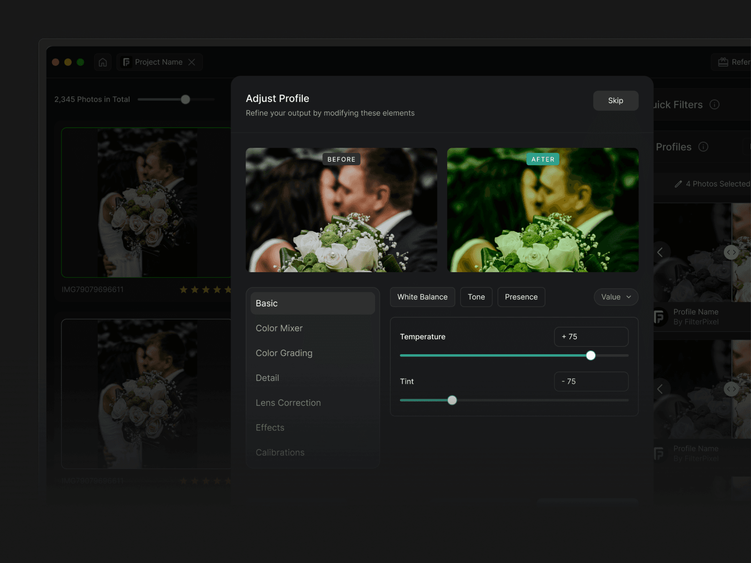The image size is (751, 563).
Task: Expand the Value dropdown
Action: click(616, 297)
